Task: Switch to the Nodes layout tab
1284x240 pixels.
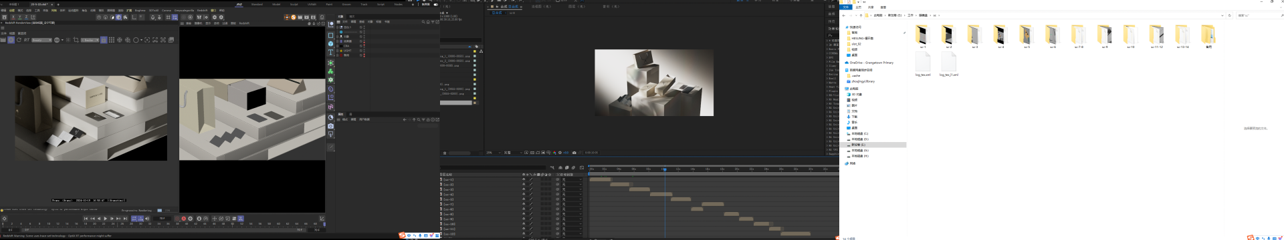Action: [x=399, y=4]
